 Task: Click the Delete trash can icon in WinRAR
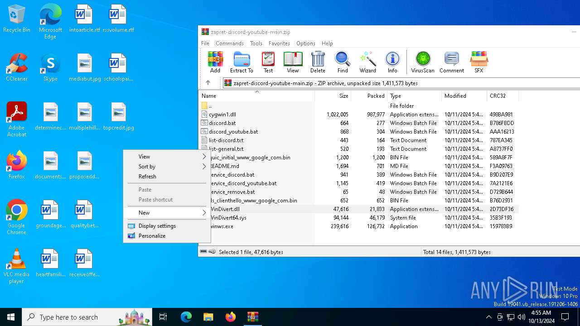coord(318,62)
